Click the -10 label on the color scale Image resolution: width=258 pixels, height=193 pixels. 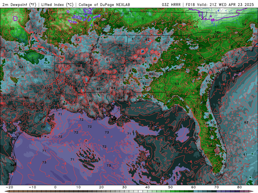32,187
